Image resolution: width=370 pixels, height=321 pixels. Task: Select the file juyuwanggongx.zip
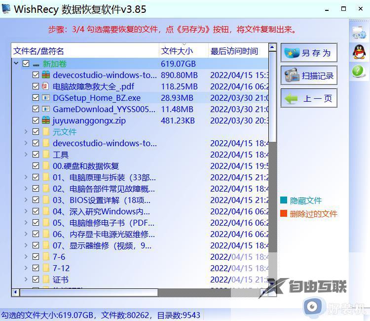tap(89, 120)
